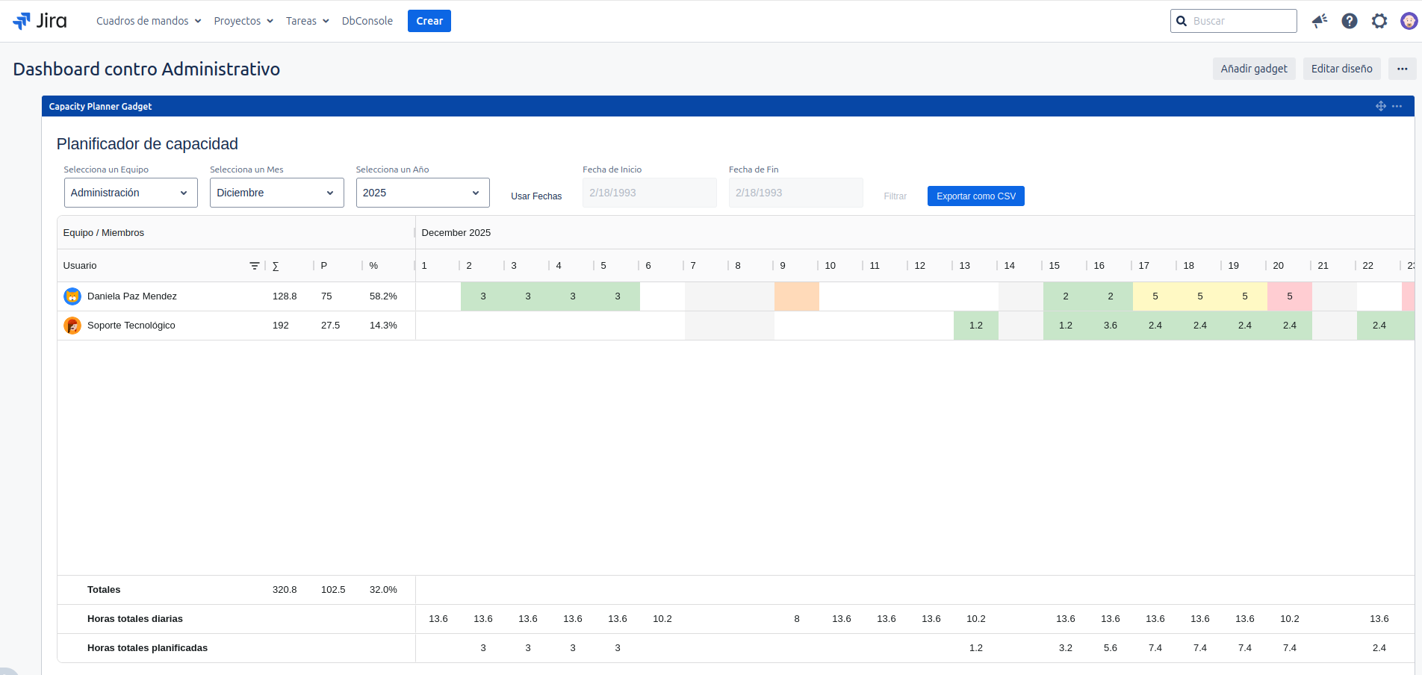Click the move handle on Capacity Planner Gadget
The image size is (1422, 675).
pos(1380,106)
